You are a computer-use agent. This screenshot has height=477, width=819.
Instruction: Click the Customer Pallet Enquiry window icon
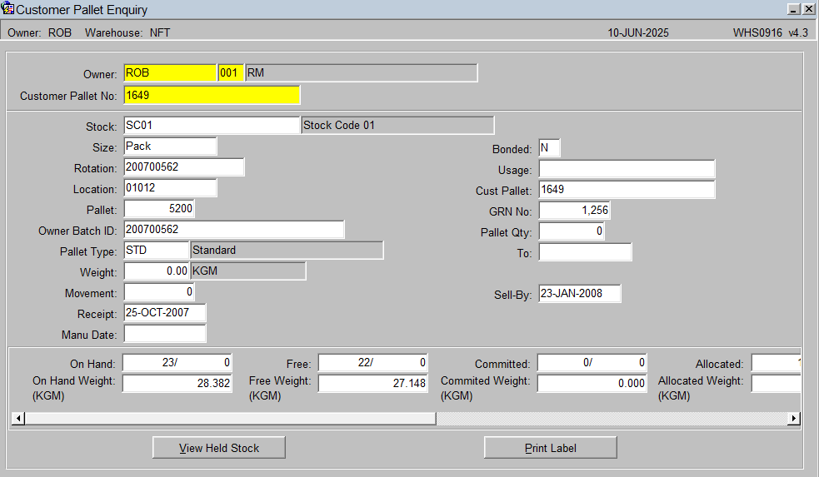[x=7, y=9]
